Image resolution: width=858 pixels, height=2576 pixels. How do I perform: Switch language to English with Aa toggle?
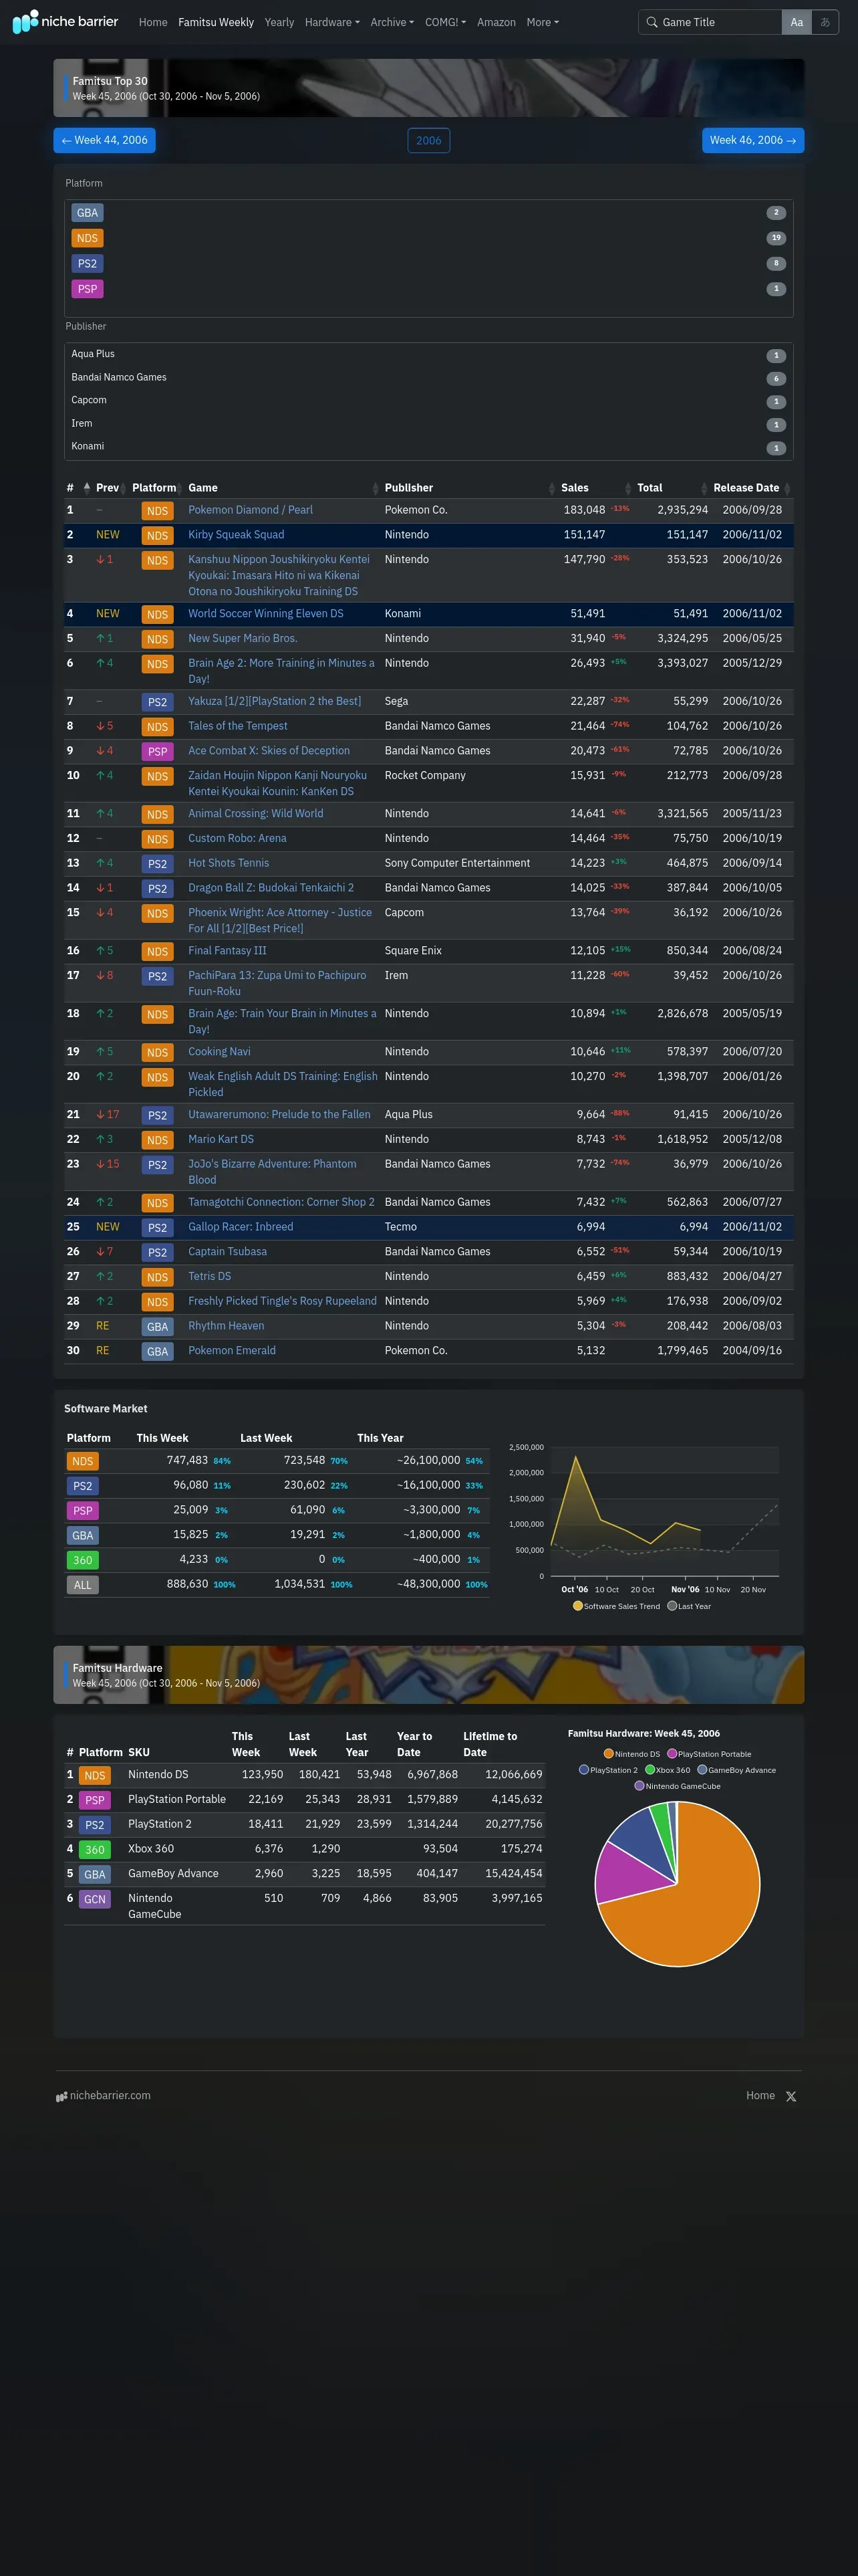(796, 22)
